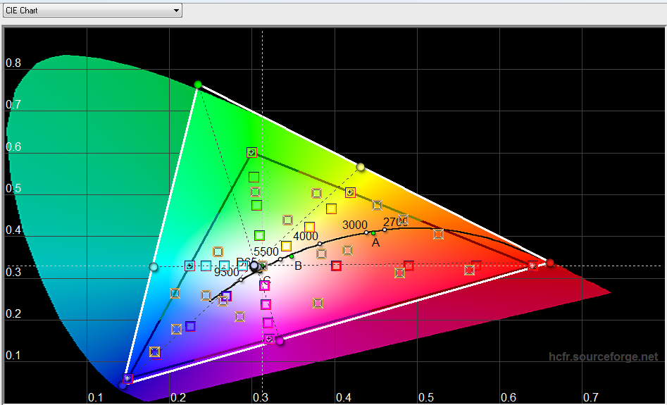Screen dimensions: 667x405
Task: Select the measured yellow secondary square marker
Action: [350, 192]
